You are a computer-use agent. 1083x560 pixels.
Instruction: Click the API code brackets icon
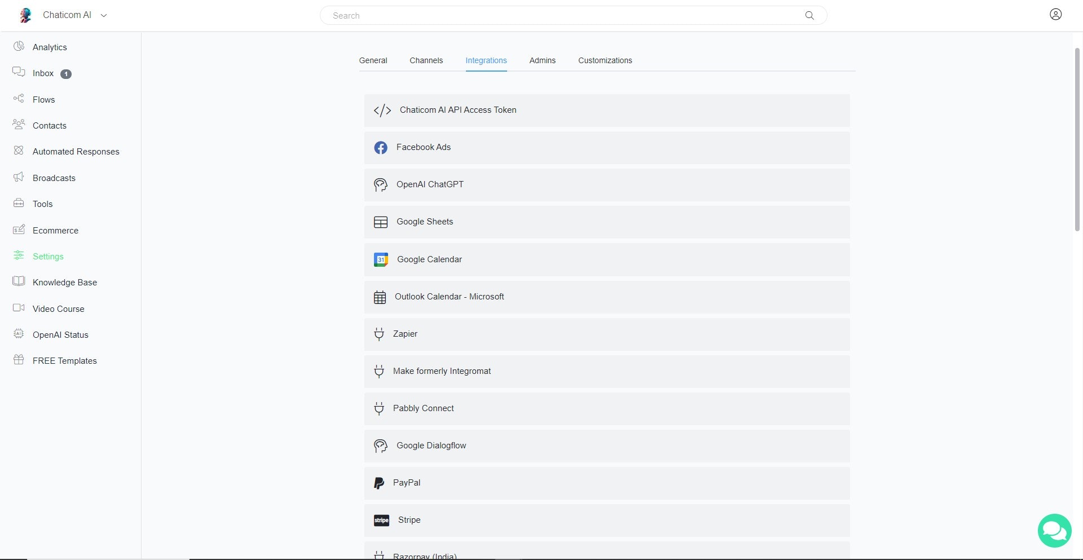click(x=382, y=111)
